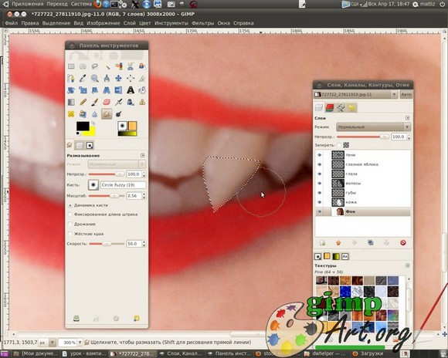Enable the Жёсткие края checkbox

(70, 234)
